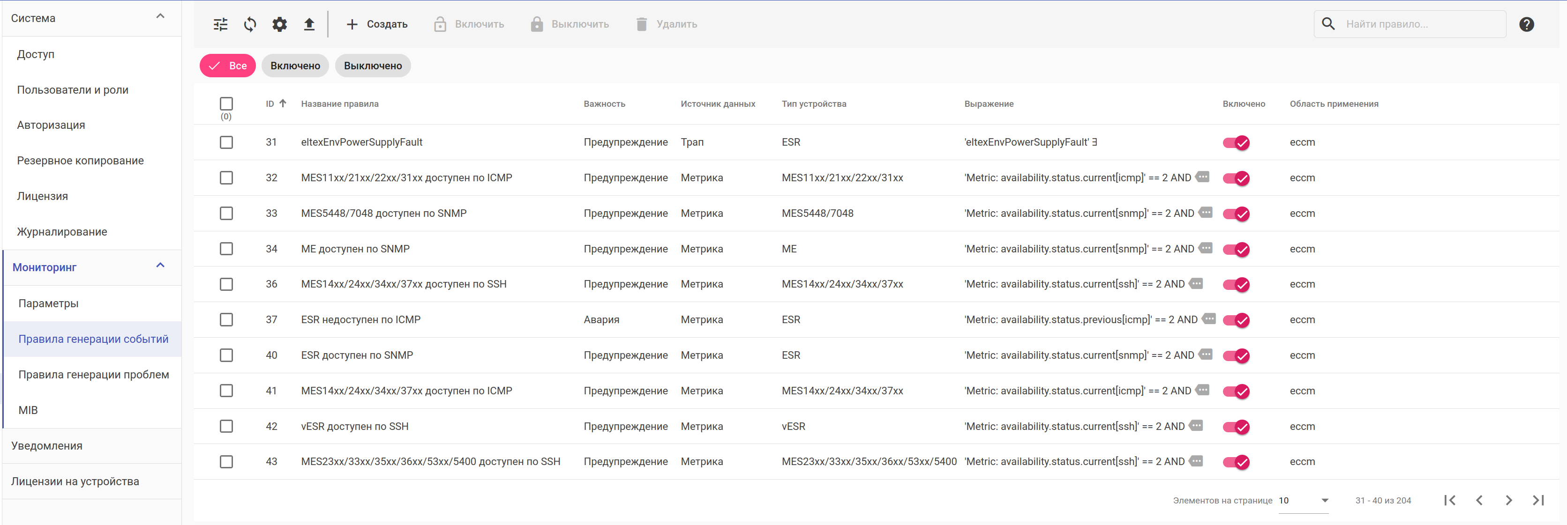Click the upload/import icon

point(309,24)
